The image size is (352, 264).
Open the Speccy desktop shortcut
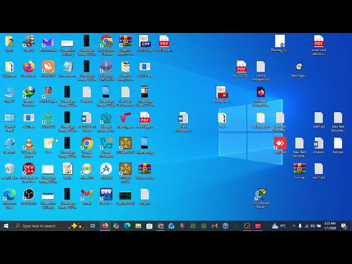[29, 42]
